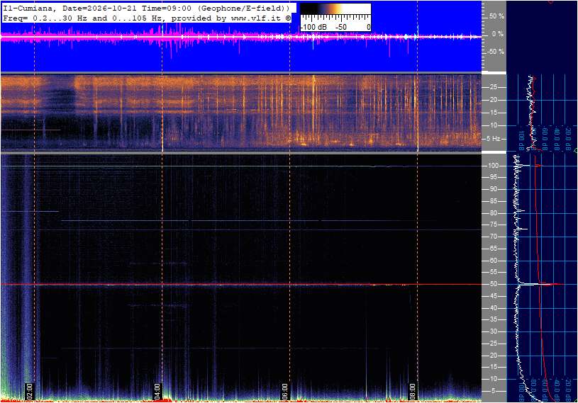Screen dimensions: 578x403
Task: Click the 55 tick on the frequency axis
Action: (x=493, y=273)
